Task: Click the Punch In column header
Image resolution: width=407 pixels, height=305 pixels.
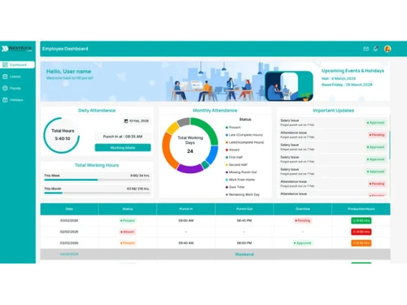Action: tap(186, 209)
